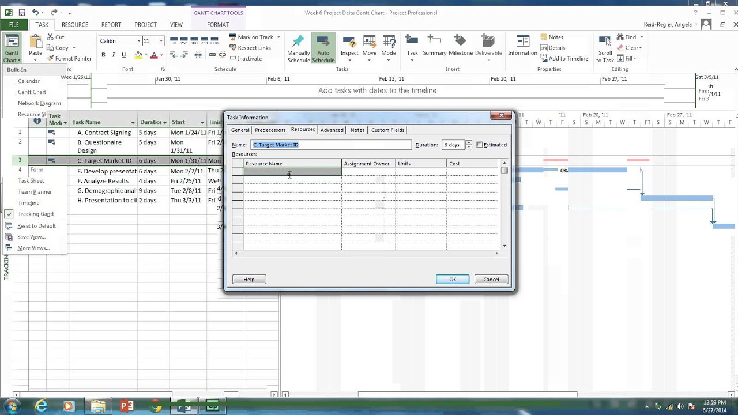
Task: Click the Undo arrow in quick access toolbar
Action: [36, 12]
